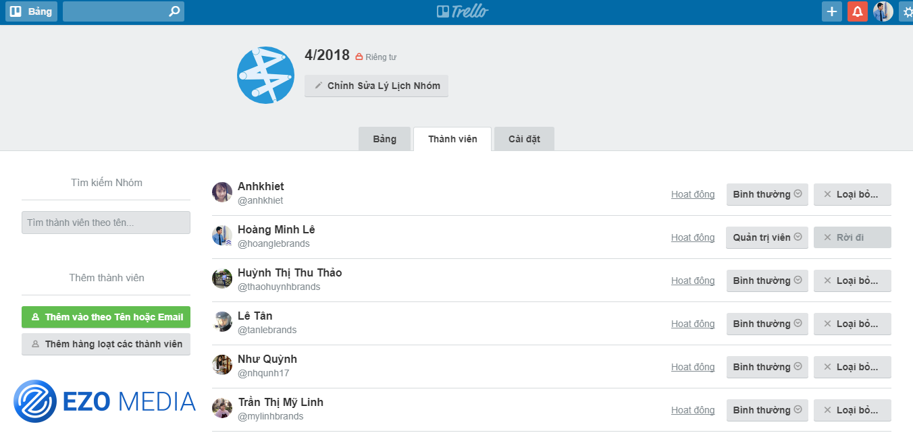Open the red notifications bell

[858, 11]
